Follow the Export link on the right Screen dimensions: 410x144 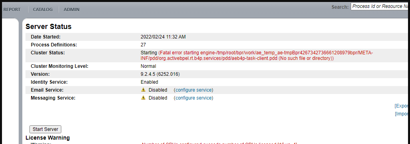402,106
